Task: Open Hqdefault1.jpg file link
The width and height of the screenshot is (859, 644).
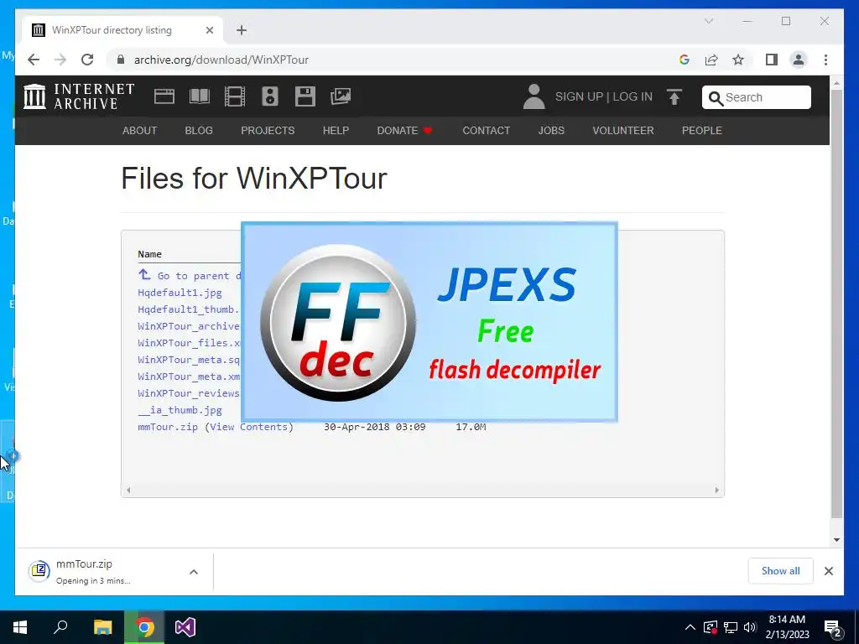Action: pyautogui.click(x=180, y=293)
